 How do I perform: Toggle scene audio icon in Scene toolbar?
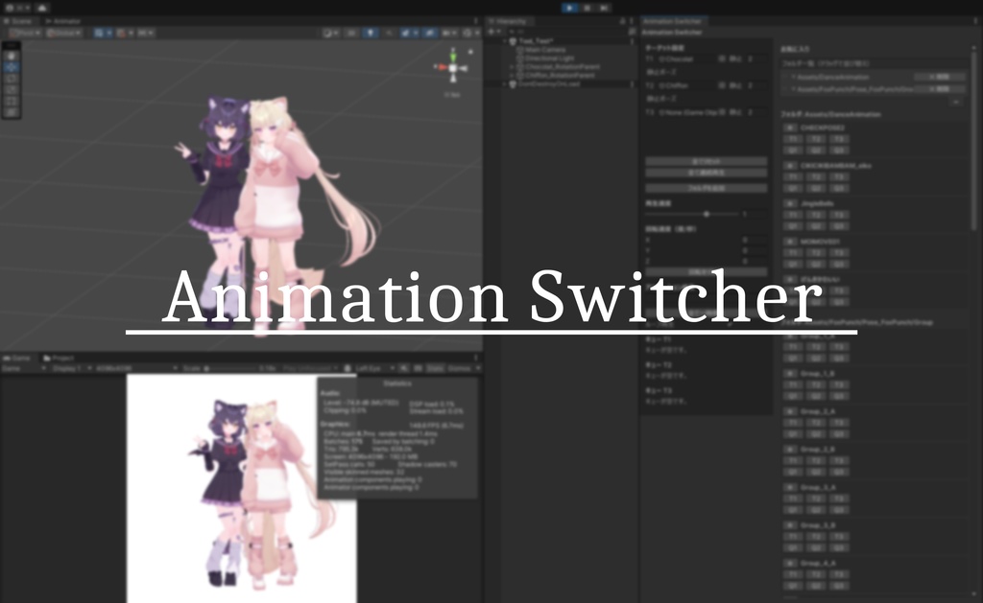coord(390,33)
